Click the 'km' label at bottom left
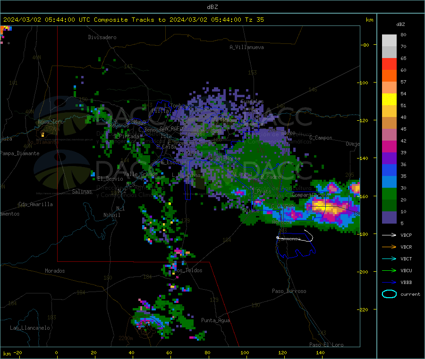 [x=7, y=354]
